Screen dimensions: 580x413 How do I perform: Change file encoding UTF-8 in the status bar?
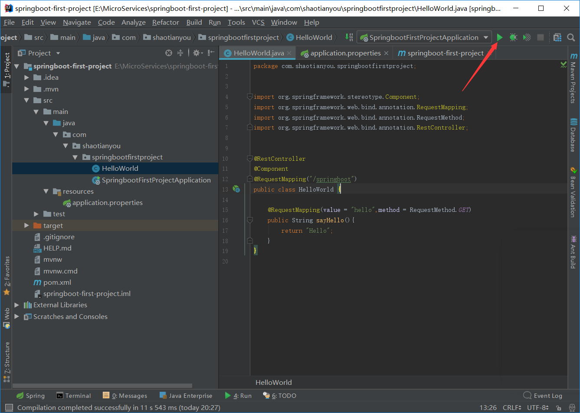point(538,408)
